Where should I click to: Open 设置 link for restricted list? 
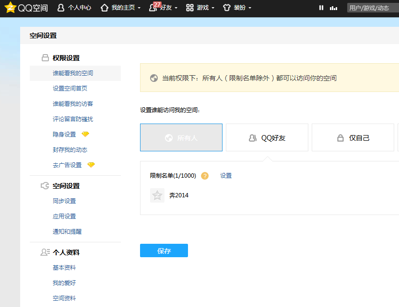(226, 176)
